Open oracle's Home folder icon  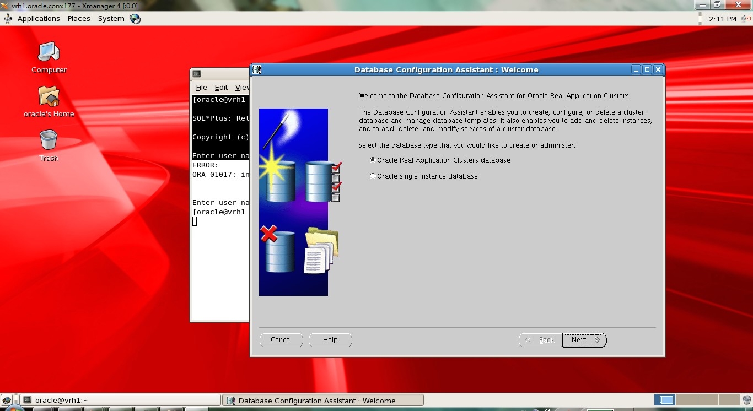(x=49, y=96)
